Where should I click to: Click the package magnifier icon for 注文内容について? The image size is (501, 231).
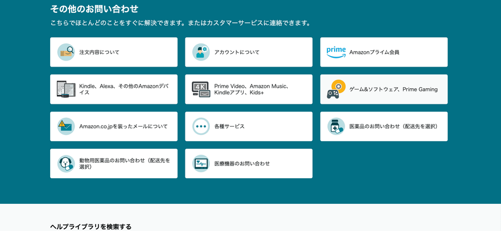(66, 52)
